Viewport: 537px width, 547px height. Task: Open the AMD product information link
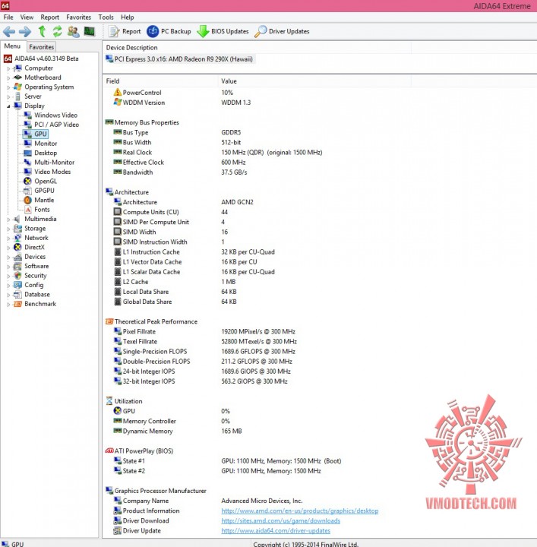tap(300, 511)
